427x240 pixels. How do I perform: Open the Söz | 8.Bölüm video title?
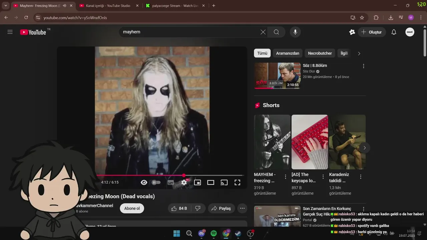[x=315, y=66]
